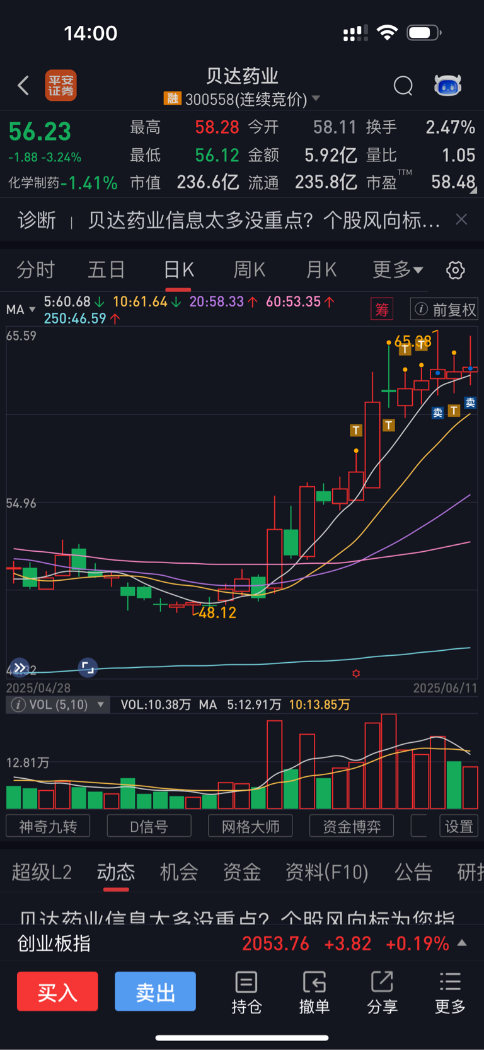
Task: Tap the 贝达药业 stock title
Action: pyautogui.click(x=242, y=76)
